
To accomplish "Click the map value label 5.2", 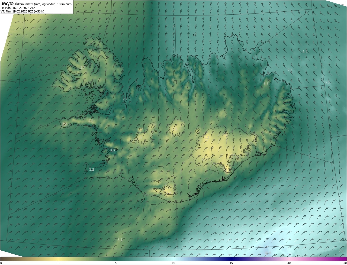I will coord(92,170).
